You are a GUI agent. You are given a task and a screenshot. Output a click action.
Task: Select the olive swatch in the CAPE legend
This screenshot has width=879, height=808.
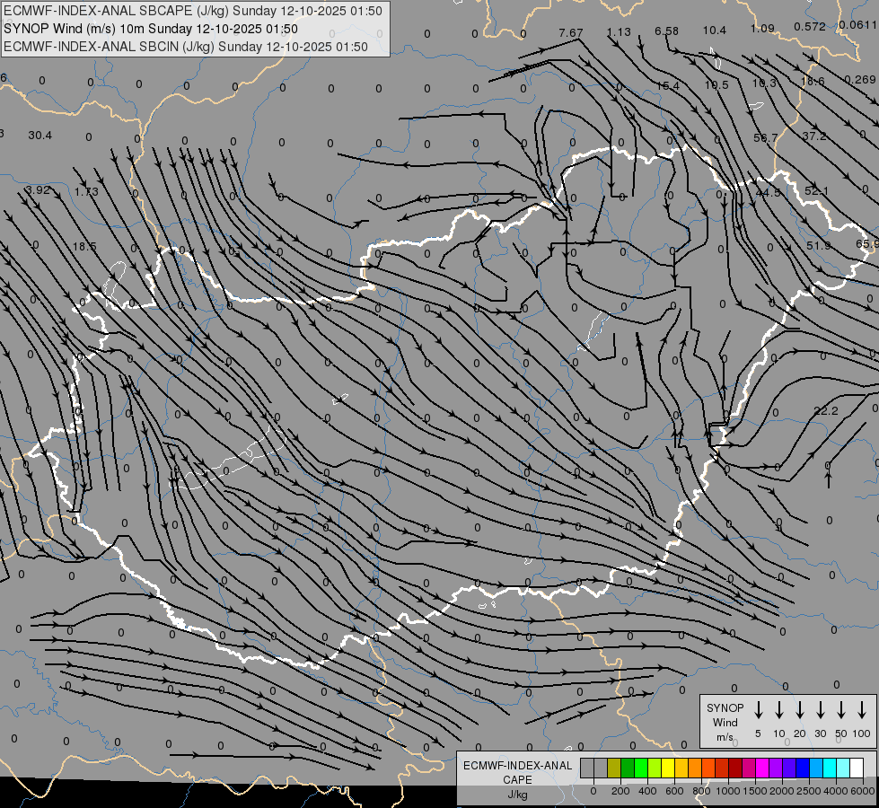coord(614,768)
